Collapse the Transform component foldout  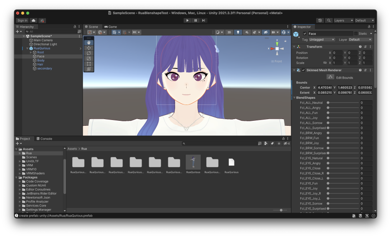[x=294, y=47]
